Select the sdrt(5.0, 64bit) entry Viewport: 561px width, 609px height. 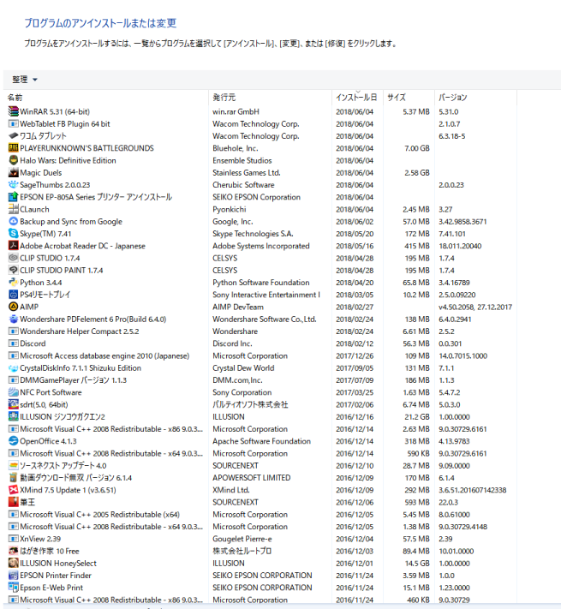coord(262,404)
